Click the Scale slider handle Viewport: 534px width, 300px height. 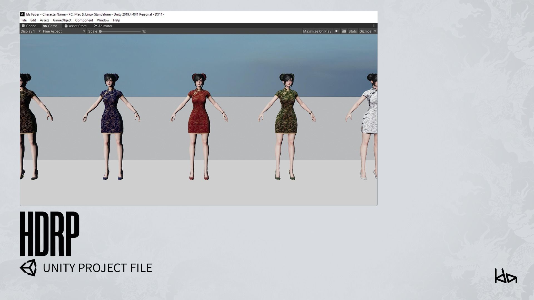[100, 31]
